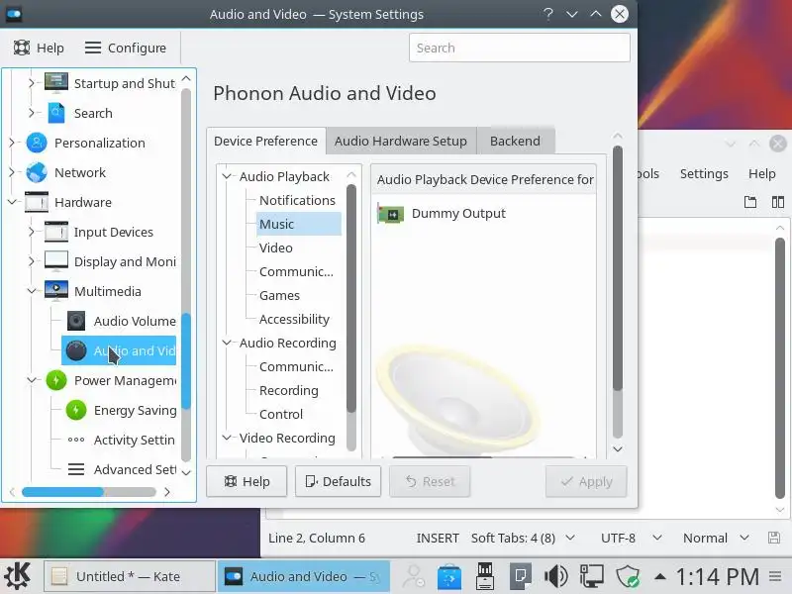The height and width of the screenshot is (594, 792).
Task: Open Help menu in Kate window
Action: pos(761,173)
